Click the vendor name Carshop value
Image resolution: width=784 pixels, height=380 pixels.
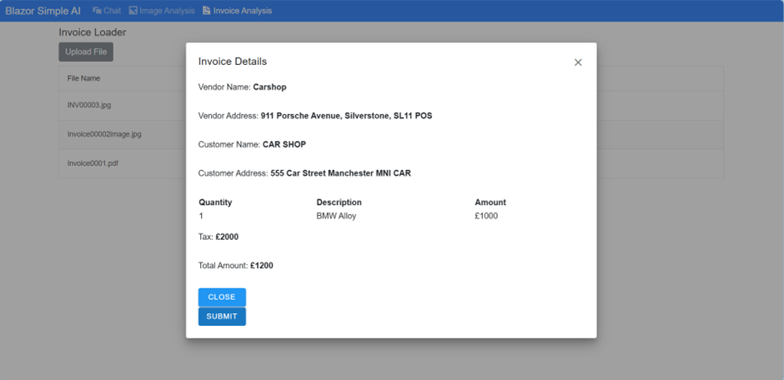click(269, 87)
